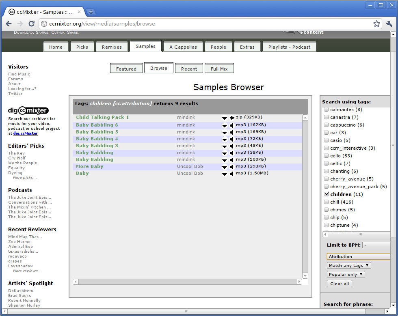Open download menu for Baby Babbling 6

pos(224,125)
